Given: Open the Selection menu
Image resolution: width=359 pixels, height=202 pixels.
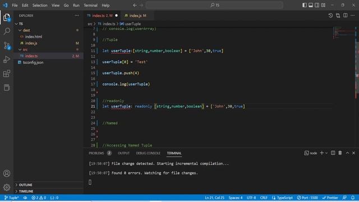Looking at the screenshot, I should tap(40, 5).
